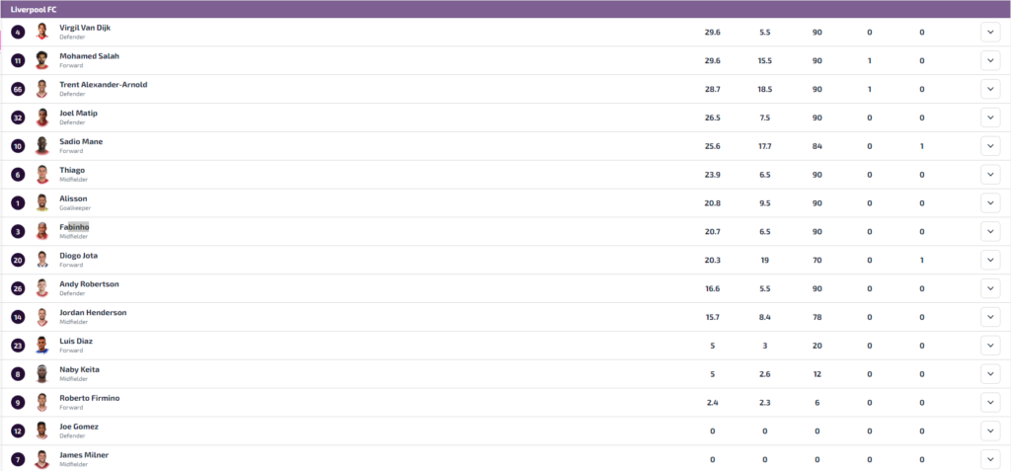Click the number 66 shirt badge
This screenshot has height=471, width=1011.
click(x=18, y=89)
